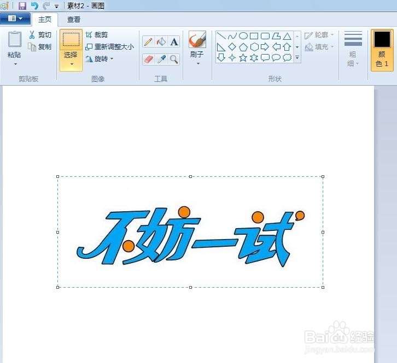Switch to the 查看 tab

point(74,20)
